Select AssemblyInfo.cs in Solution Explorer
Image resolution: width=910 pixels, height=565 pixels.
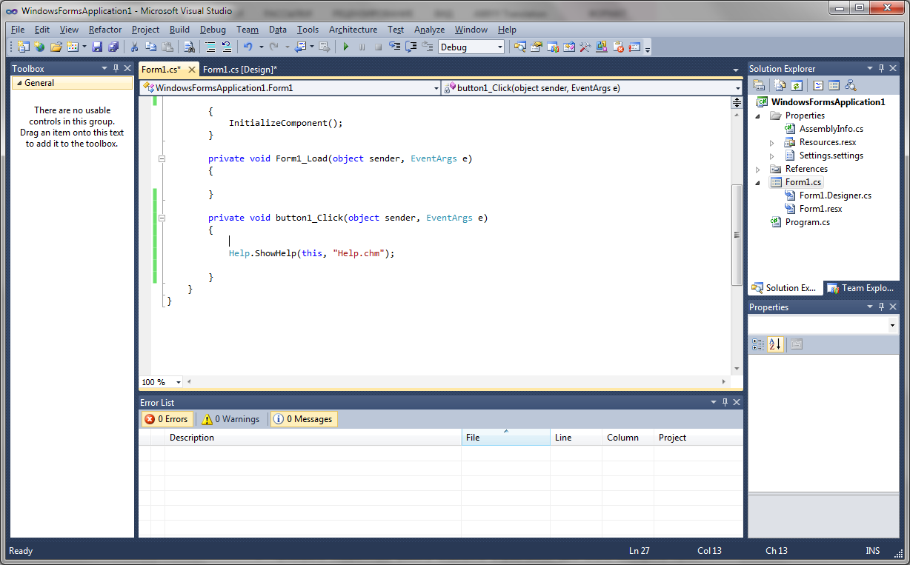tap(831, 129)
